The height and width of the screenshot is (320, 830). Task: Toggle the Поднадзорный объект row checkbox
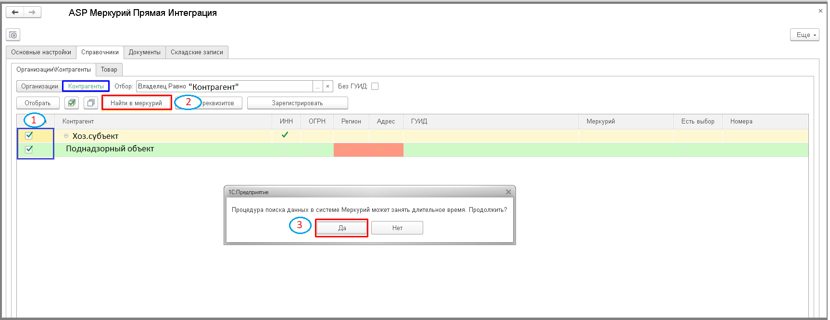click(x=29, y=149)
